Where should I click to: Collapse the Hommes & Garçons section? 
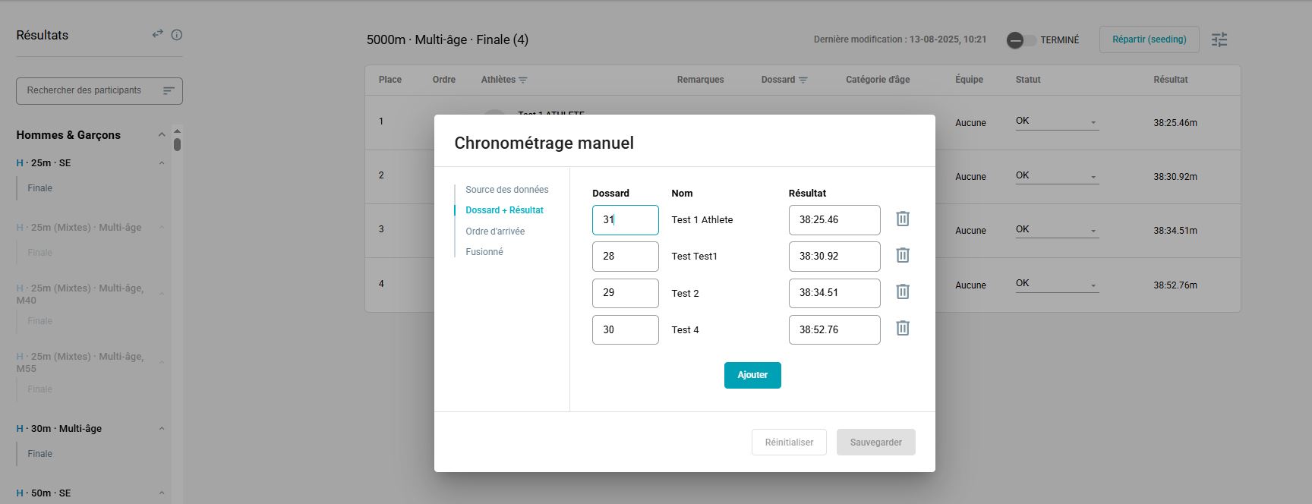[161, 135]
